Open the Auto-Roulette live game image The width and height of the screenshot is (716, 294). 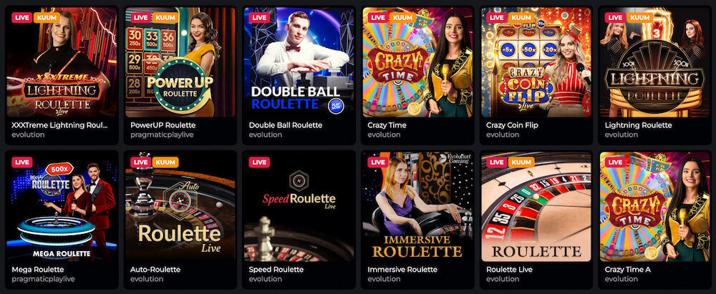click(x=180, y=207)
